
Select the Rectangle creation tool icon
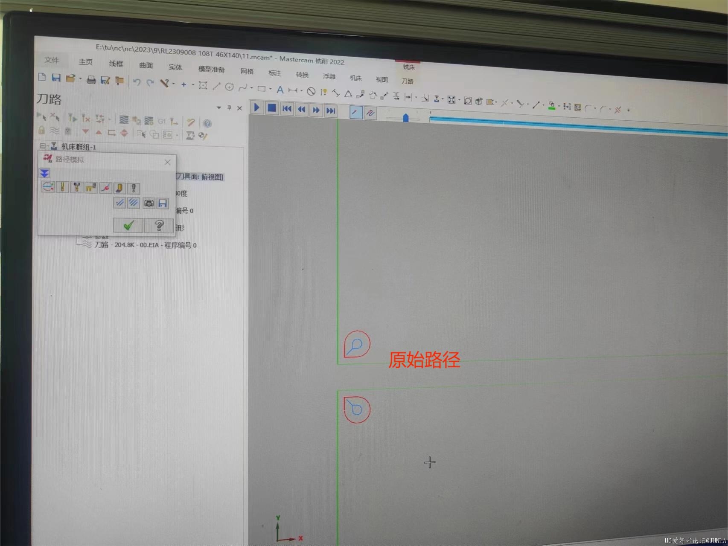(x=261, y=89)
